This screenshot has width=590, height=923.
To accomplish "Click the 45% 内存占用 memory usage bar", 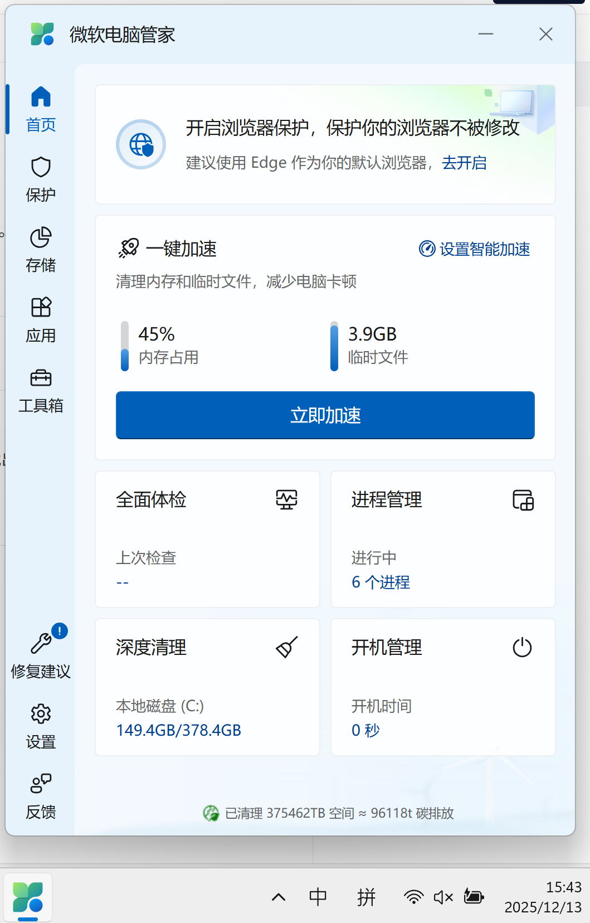I will click(125, 346).
